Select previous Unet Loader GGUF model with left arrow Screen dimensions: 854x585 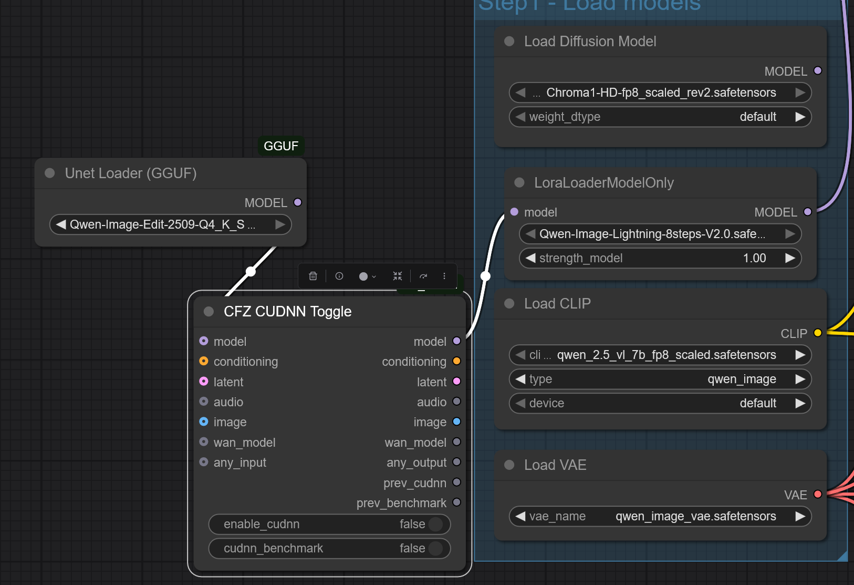tap(61, 224)
